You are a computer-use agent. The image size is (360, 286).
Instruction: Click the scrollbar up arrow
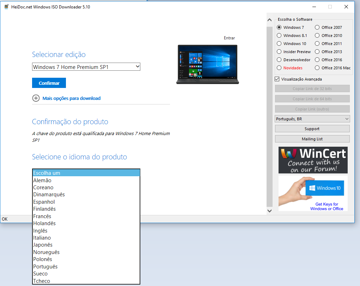(269, 20)
